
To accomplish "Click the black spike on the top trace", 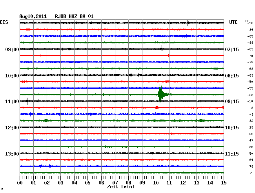I will click(x=188, y=23).
